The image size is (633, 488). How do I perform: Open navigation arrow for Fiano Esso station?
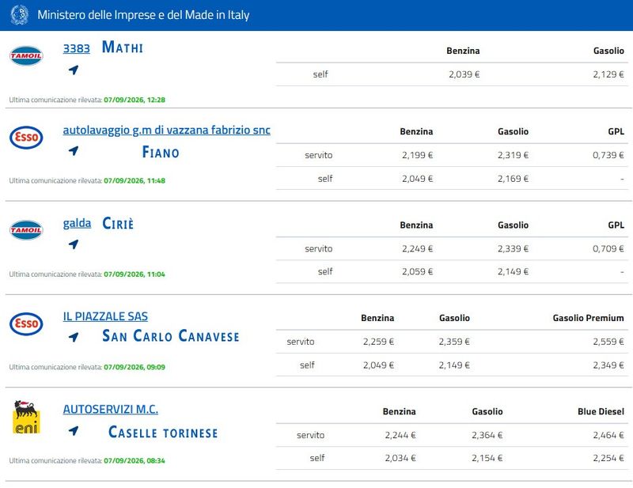point(74,150)
